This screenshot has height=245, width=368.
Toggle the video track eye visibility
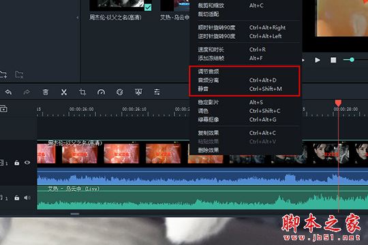click(27, 162)
